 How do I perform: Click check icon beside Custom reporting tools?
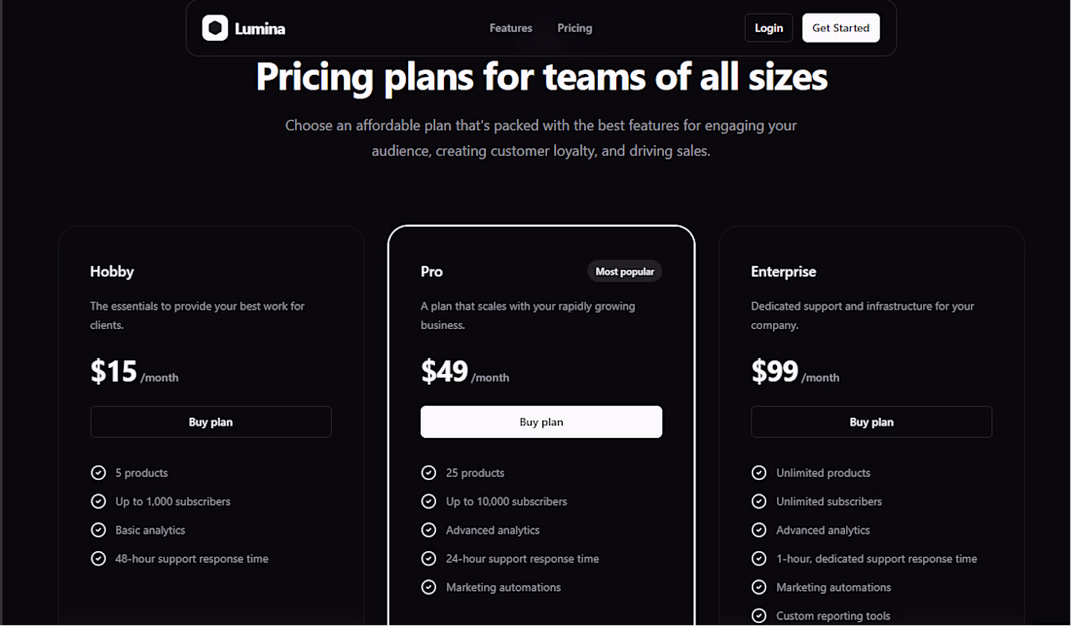click(x=758, y=615)
